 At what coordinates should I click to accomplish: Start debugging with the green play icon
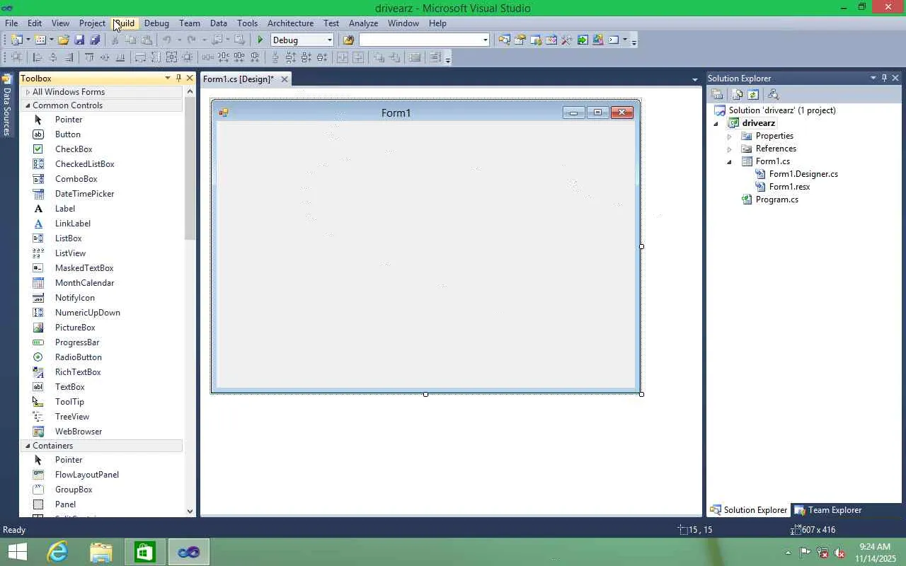[x=260, y=40]
